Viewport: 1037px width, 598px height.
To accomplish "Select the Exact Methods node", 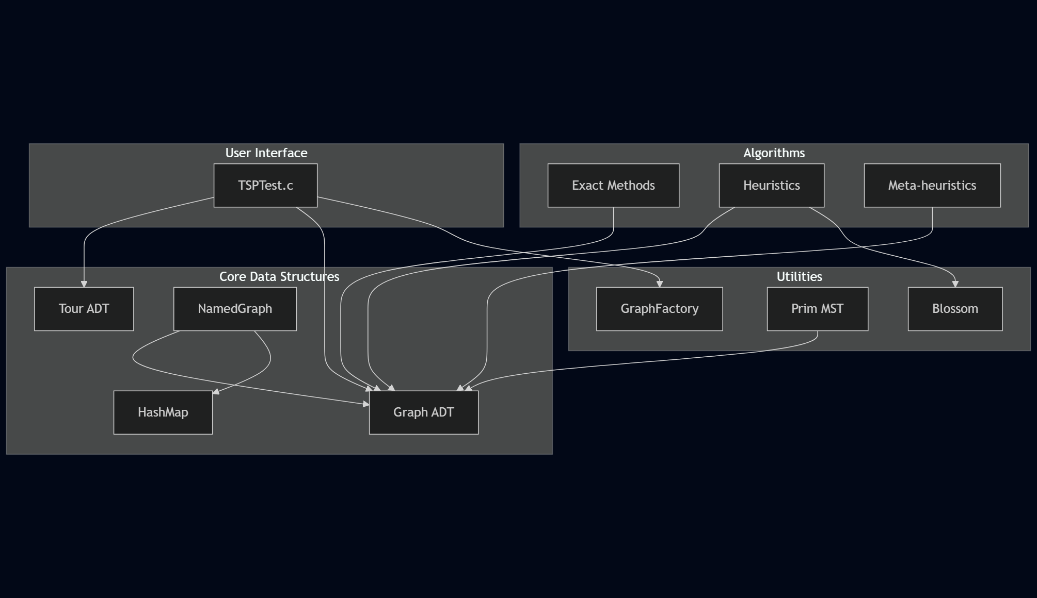I will coord(613,186).
